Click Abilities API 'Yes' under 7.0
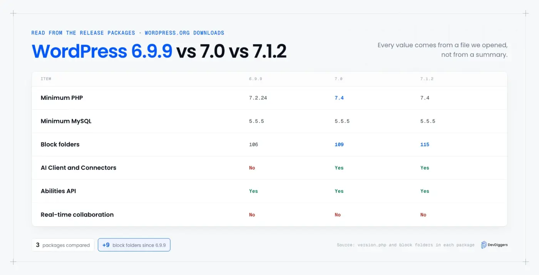Image resolution: width=539 pixels, height=275 pixels. click(339, 191)
